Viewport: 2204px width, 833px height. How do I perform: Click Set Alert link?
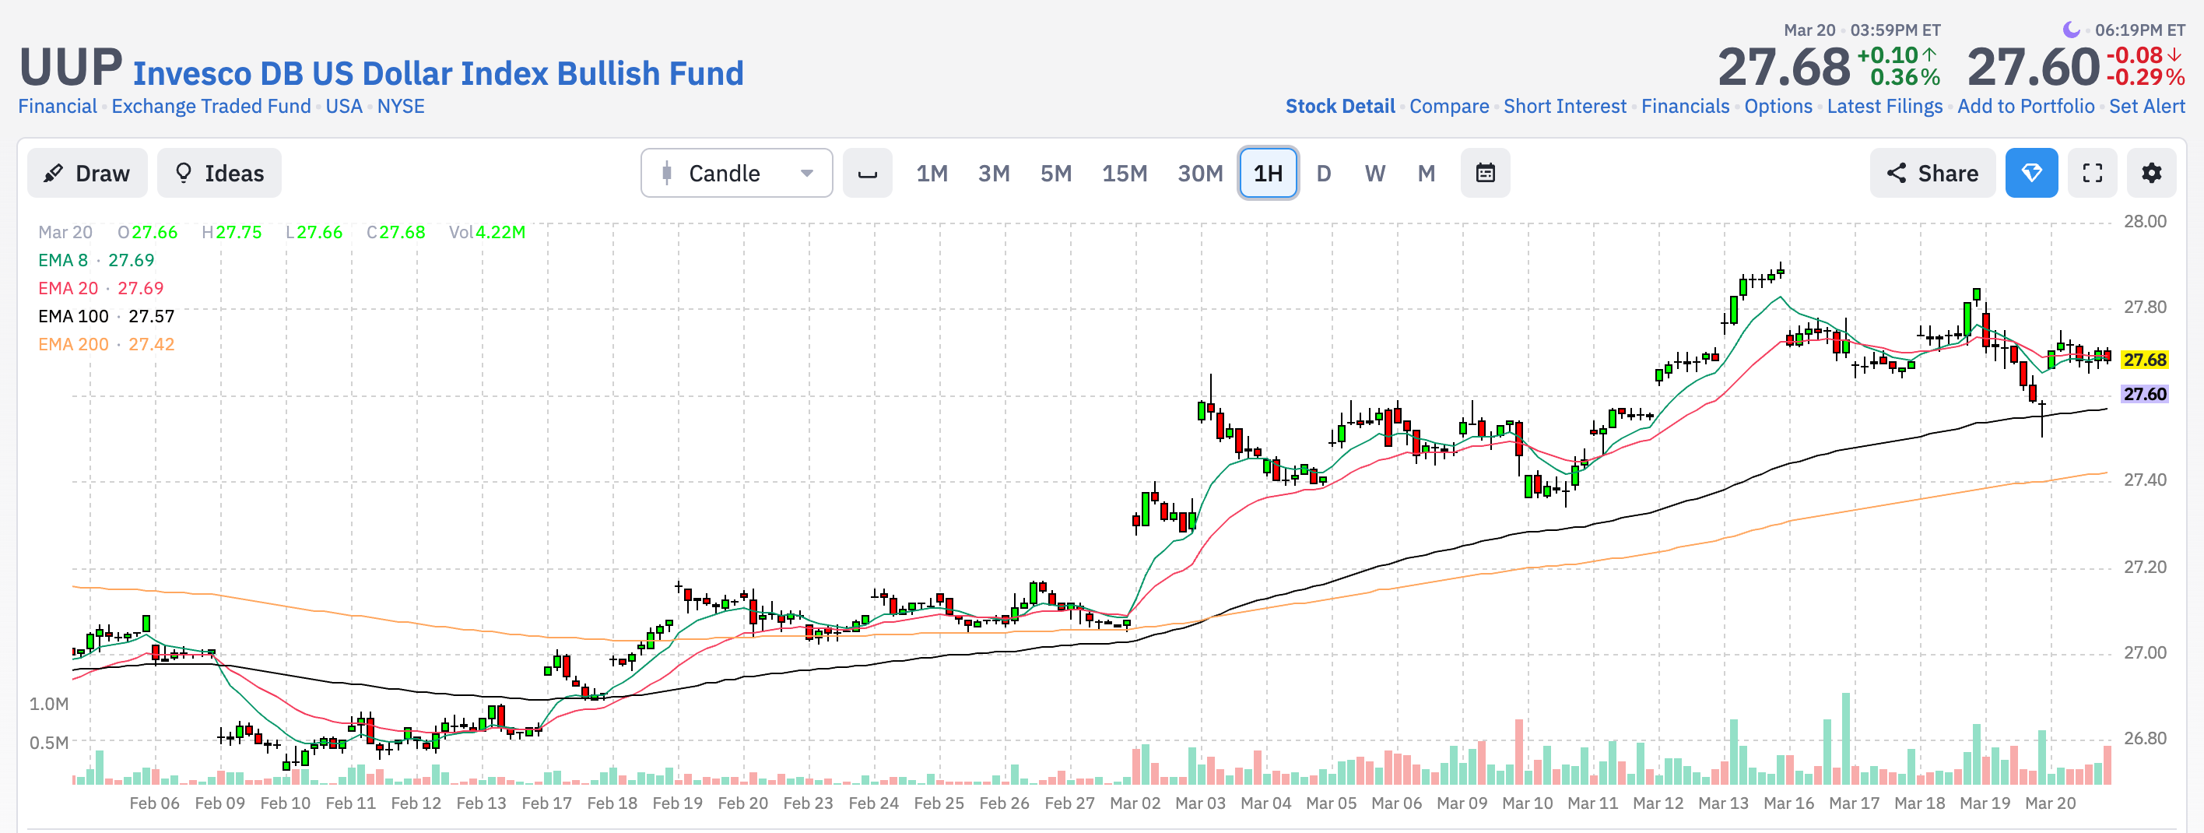tap(2146, 106)
